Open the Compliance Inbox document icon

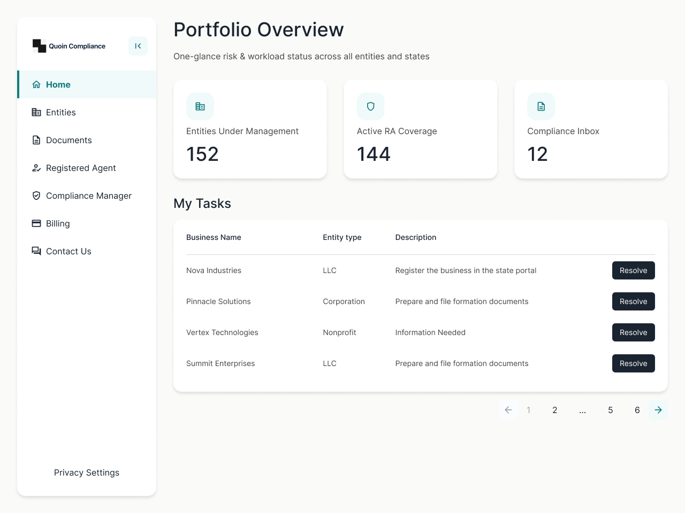point(541,106)
